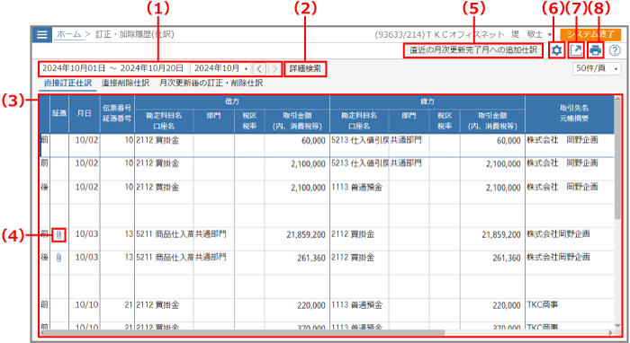
Task: Expand the user name dropdown arrow
Action: point(550,35)
